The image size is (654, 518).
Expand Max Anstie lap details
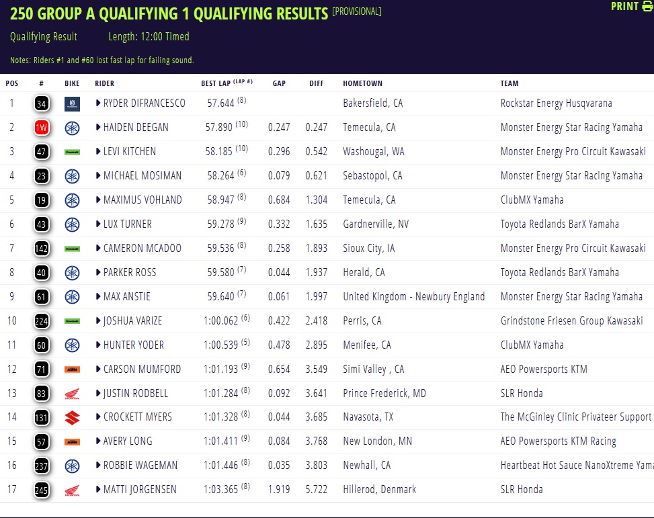[98, 296]
